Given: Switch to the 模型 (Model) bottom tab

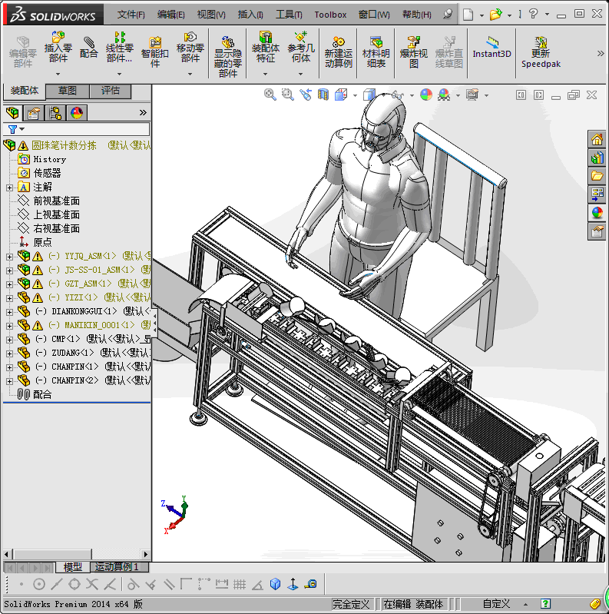Looking at the screenshot, I should coord(73,566).
